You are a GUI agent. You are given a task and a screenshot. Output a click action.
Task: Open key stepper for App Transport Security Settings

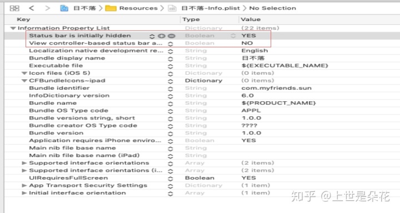[x=171, y=186]
